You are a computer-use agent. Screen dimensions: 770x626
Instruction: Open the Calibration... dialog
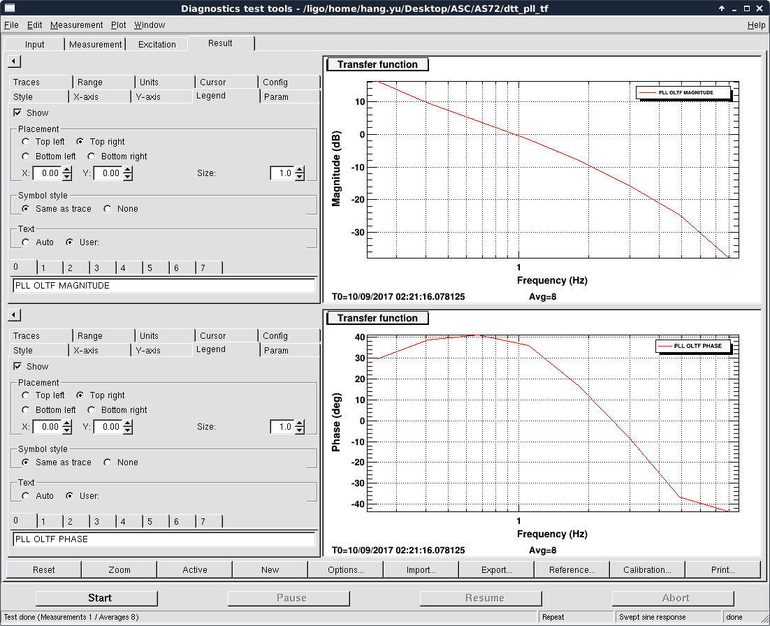[x=647, y=570]
